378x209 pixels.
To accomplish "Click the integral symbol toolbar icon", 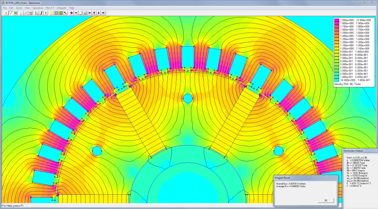I will tap(41, 13).
